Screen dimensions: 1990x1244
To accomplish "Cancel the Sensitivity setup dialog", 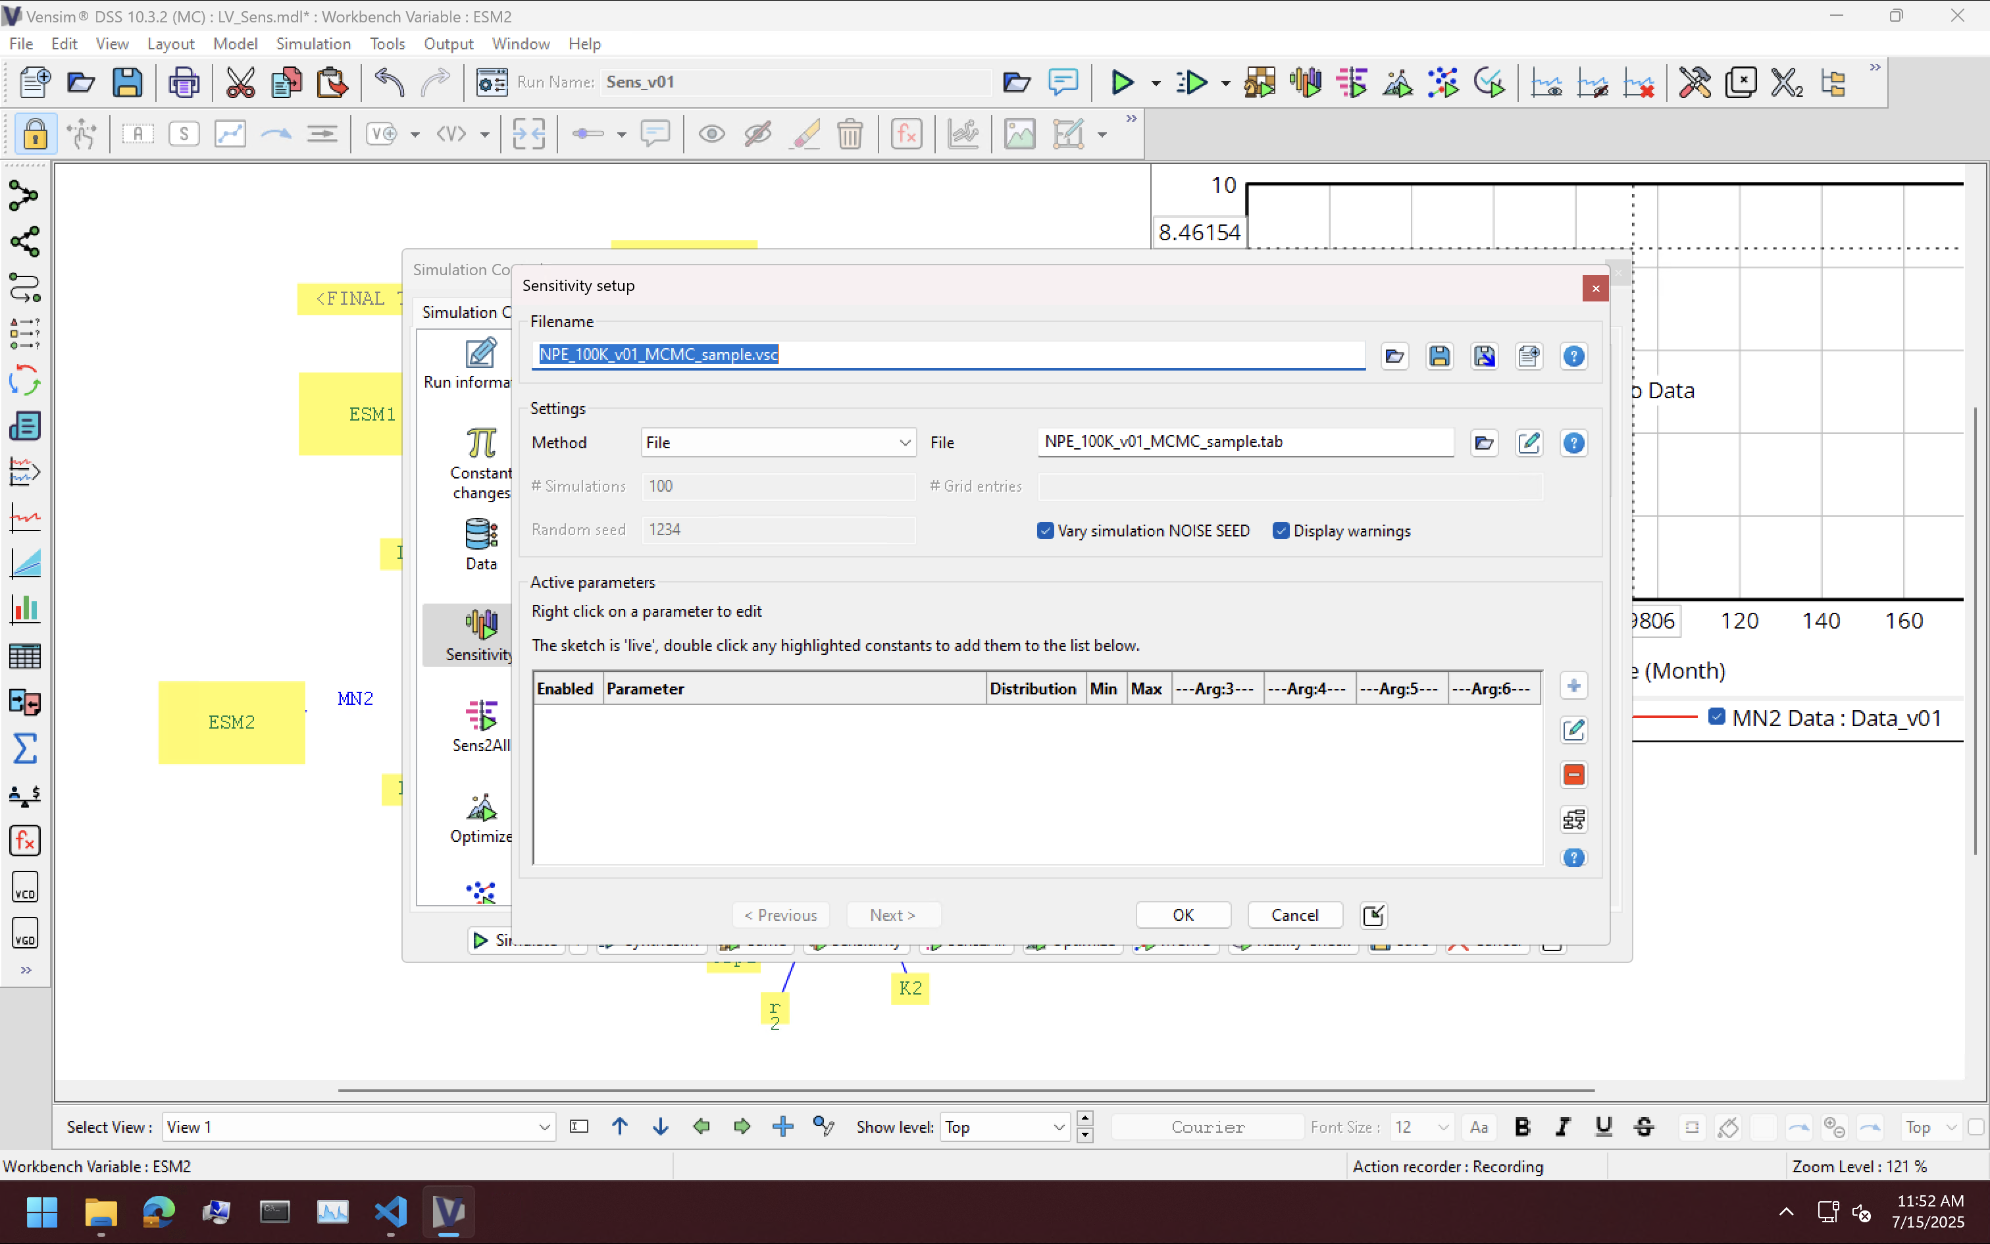I will tap(1294, 915).
